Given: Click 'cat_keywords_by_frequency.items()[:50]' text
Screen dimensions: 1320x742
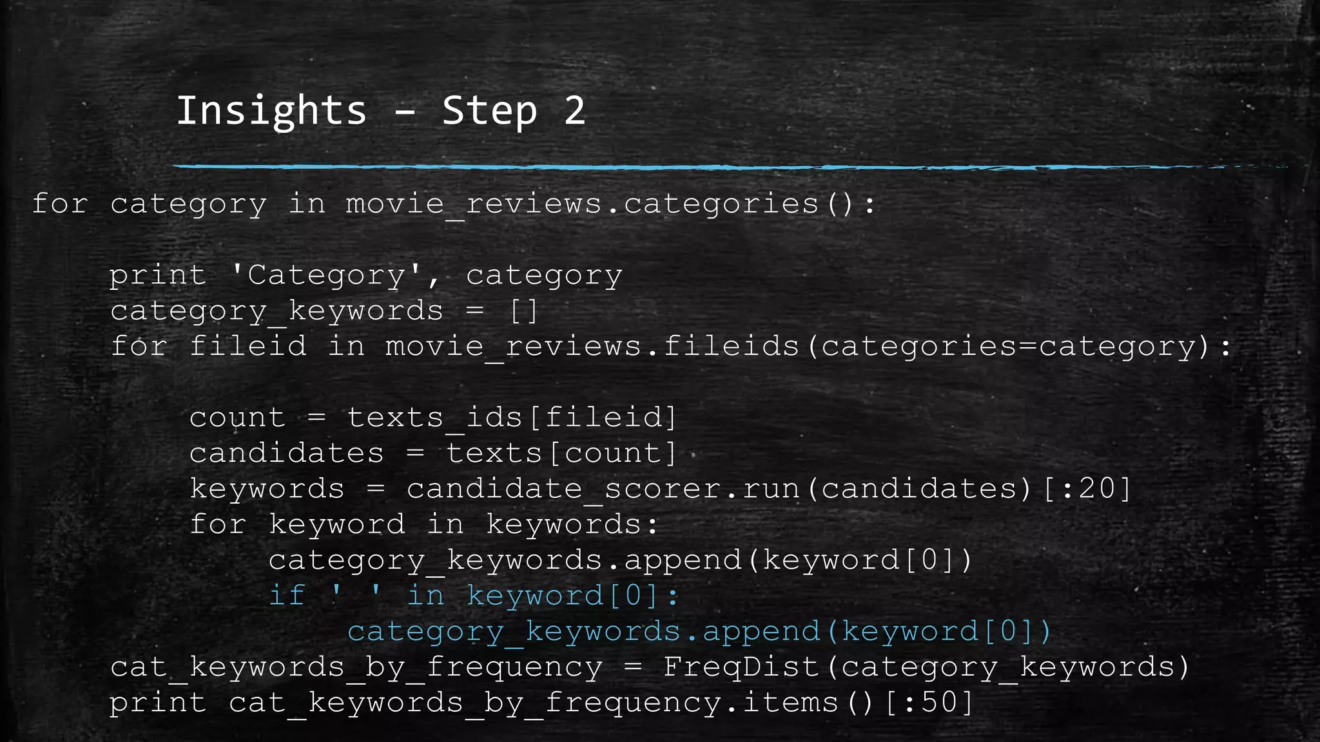Looking at the screenshot, I should (x=600, y=703).
